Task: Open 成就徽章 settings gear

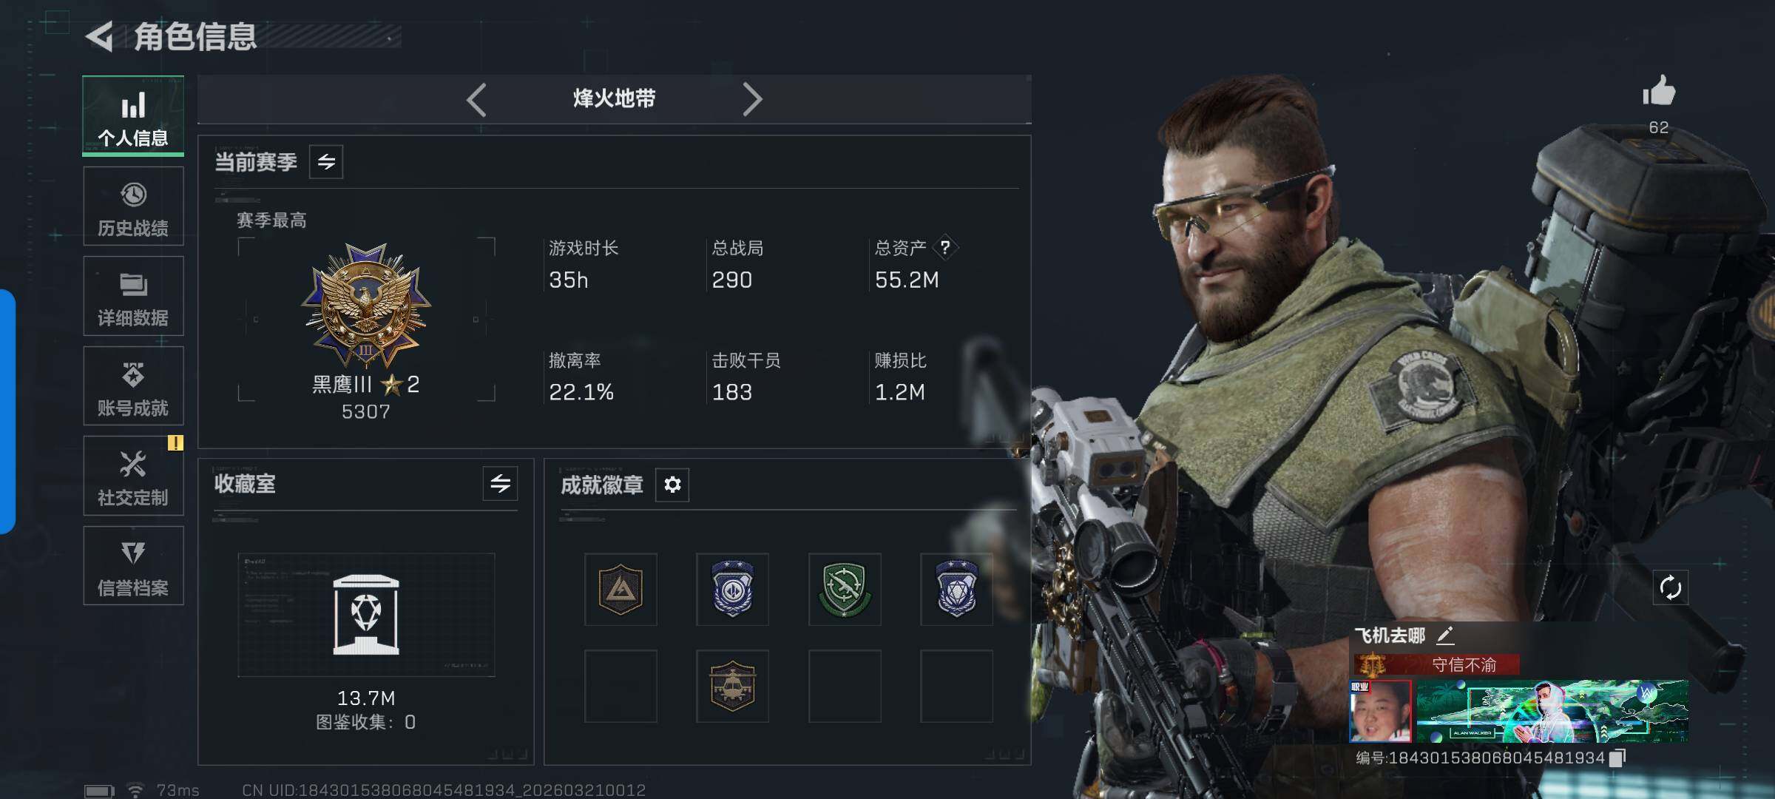Action: (x=672, y=485)
